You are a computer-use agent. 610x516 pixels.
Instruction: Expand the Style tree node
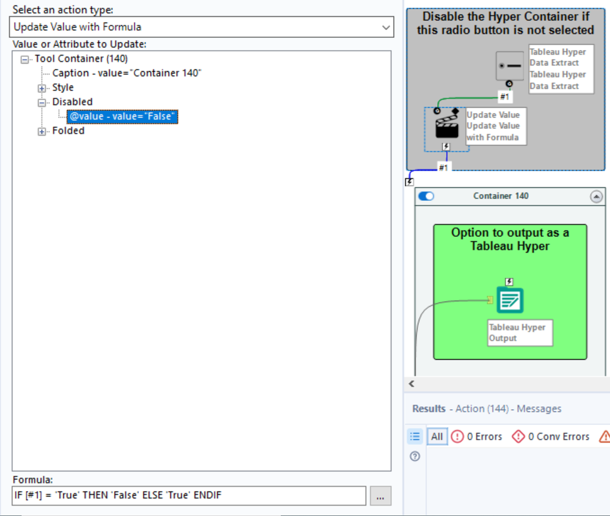click(x=42, y=89)
